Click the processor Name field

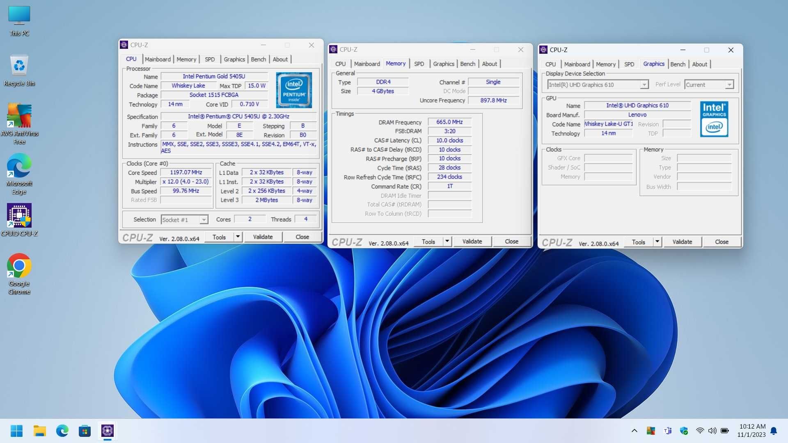click(x=214, y=77)
